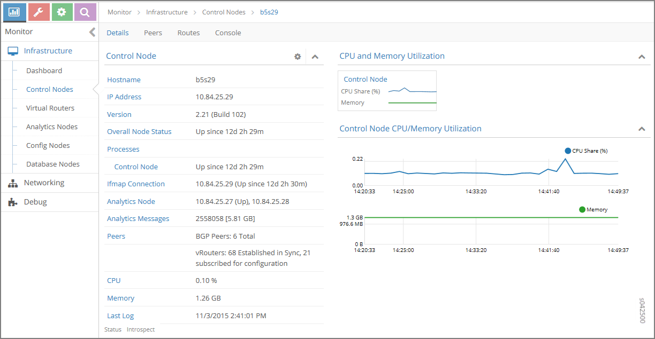Collapse the Control Node details panel

[x=315, y=57]
